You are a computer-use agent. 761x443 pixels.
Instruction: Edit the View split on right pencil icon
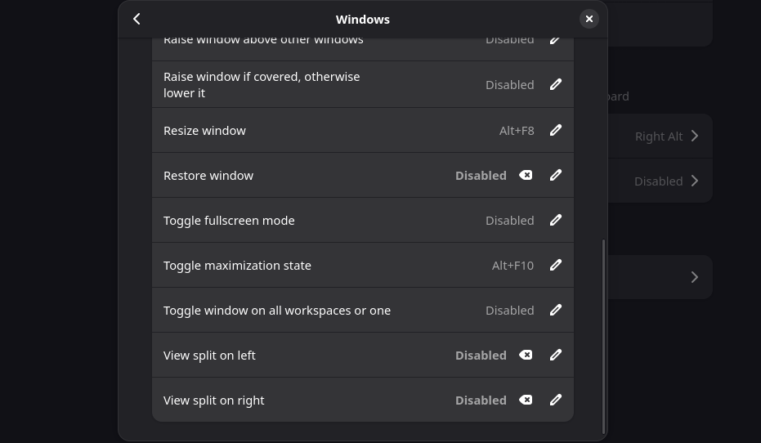click(556, 400)
